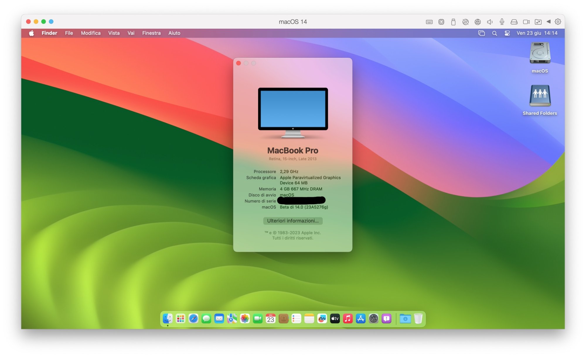Screen dimensions: 586x357
Task: Click the MacBook Pro title text
Action: pyautogui.click(x=293, y=151)
